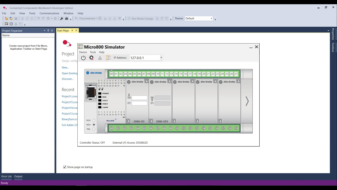Click the cut scissors icon

tap(22, 18)
